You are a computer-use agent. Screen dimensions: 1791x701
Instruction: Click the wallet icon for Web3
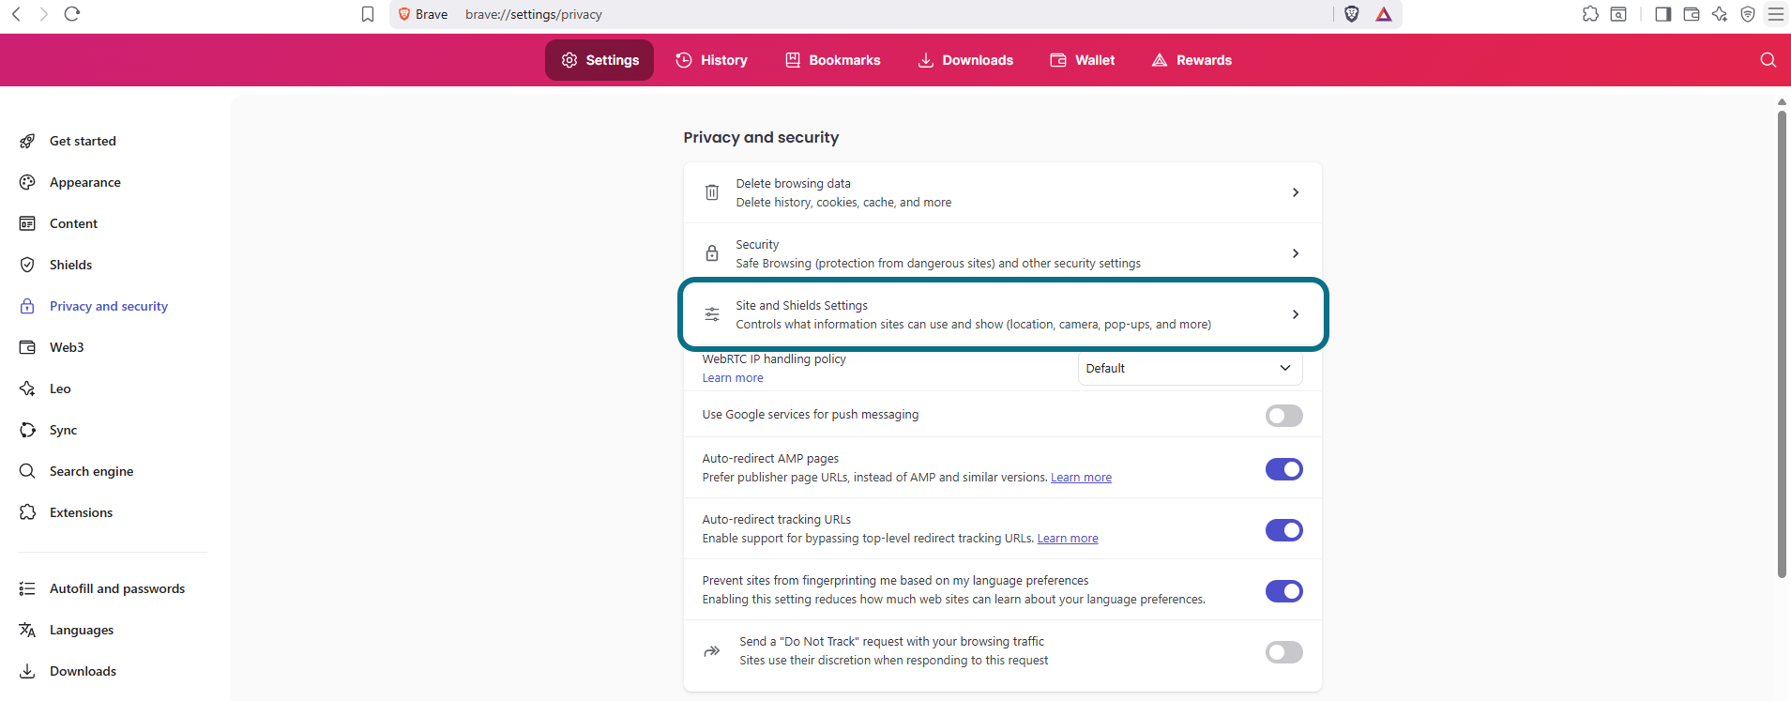tap(27, 347)
